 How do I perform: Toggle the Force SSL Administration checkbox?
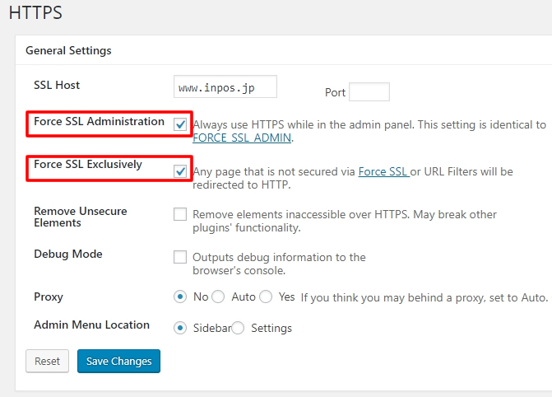[180, 124]
